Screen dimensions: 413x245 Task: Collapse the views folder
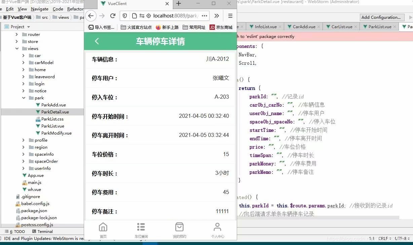pyautogui.click(x=17, y=48)
